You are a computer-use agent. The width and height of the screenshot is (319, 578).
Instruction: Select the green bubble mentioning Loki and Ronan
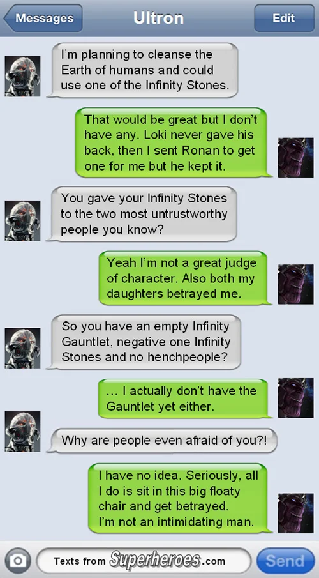point(173,142)
